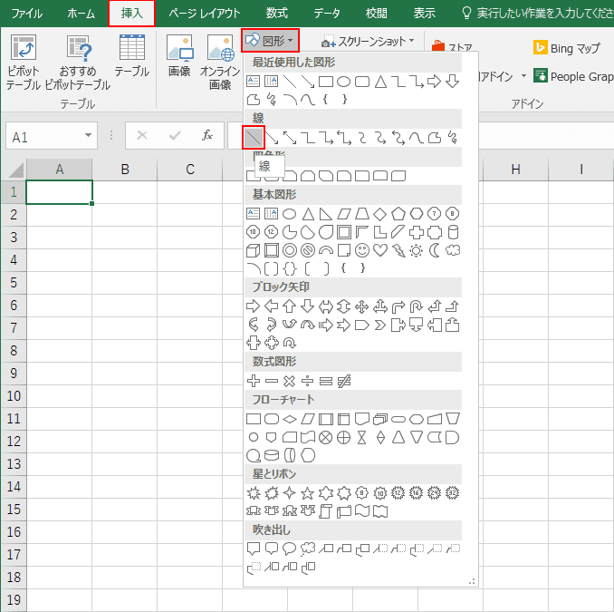
Task: Select the flowchart Process rectangle
Action: point(254,419)
